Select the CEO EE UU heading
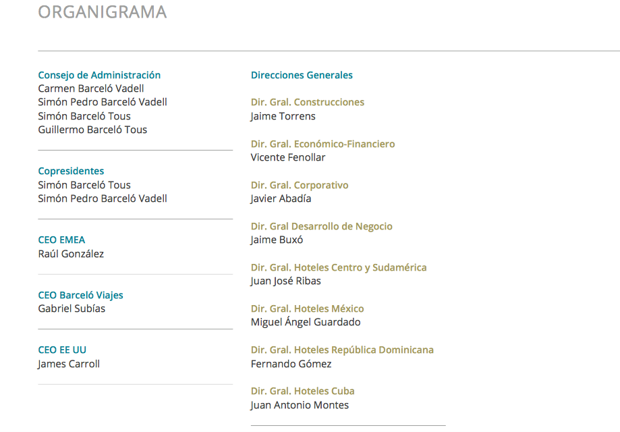 pyautogui.click(x=62, y=350)
